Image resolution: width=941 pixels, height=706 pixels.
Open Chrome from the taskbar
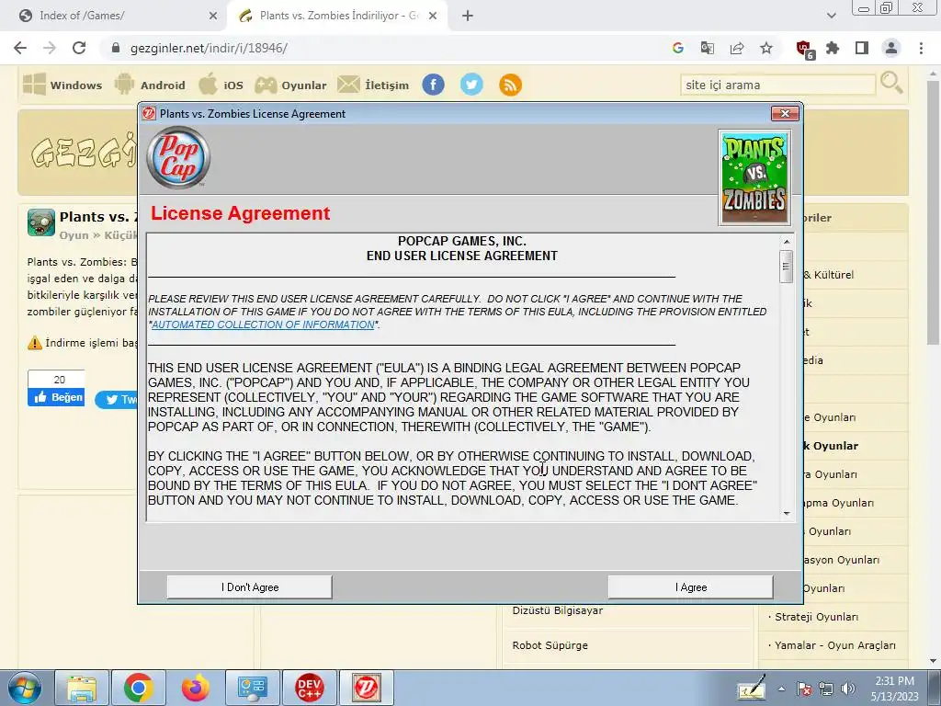point(139,688)
